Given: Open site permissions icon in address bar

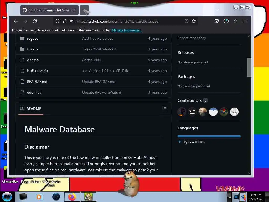Looking at the screenshot, I should (x=72, y=21).
